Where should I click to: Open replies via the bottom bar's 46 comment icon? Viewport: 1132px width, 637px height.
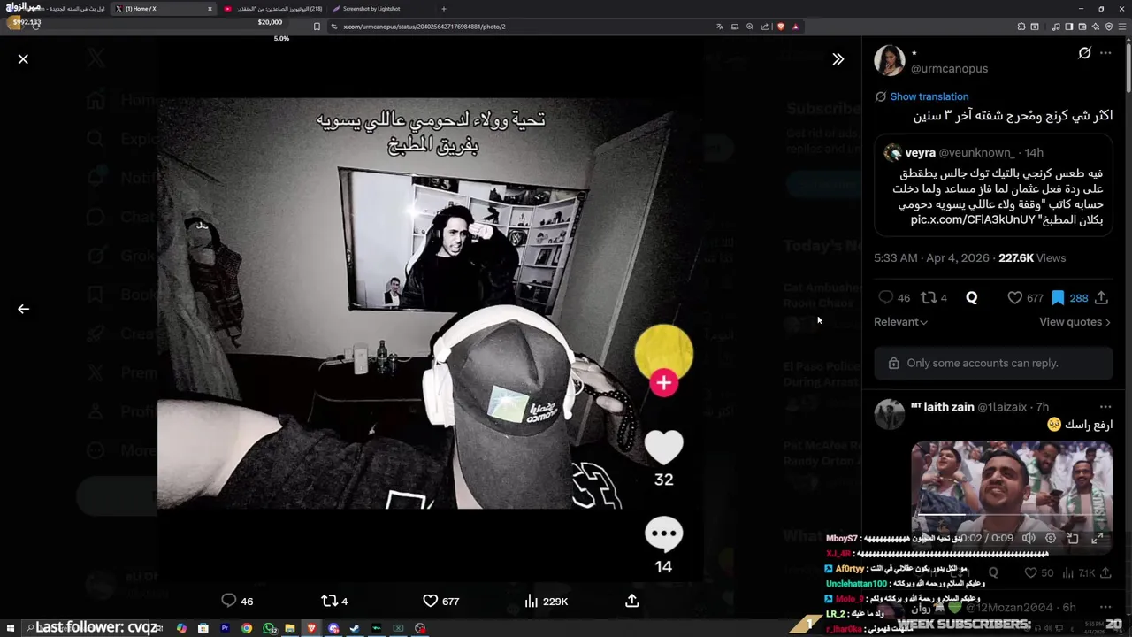coord(229,601)
